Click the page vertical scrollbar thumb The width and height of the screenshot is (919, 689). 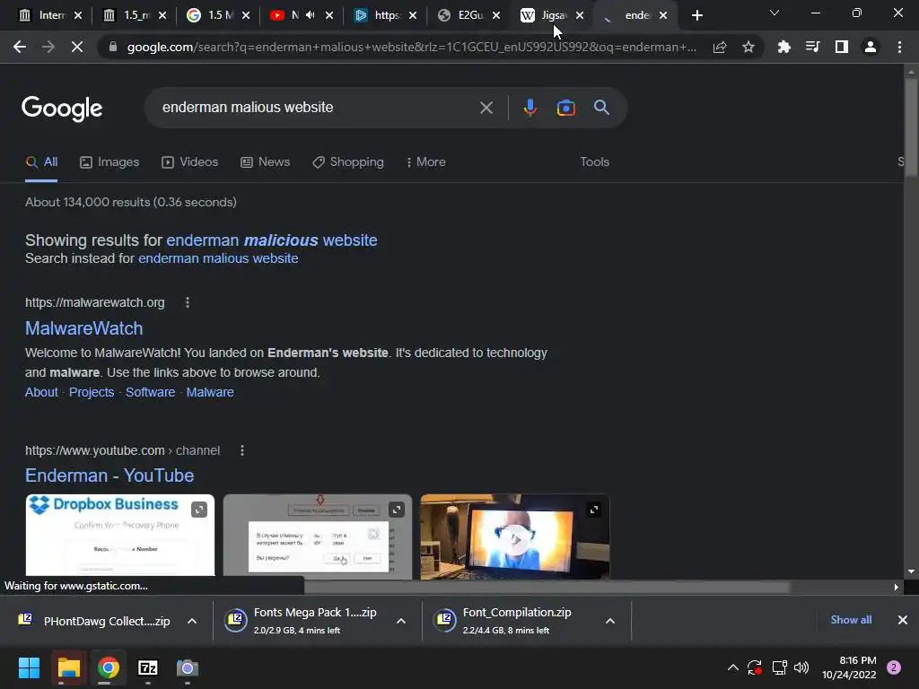point(911,126)
